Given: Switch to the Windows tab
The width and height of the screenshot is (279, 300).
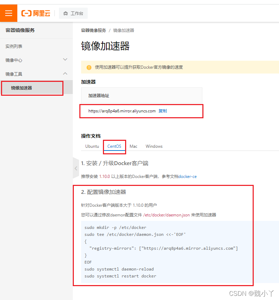Looking at the screenshot, I should [154, 146].
